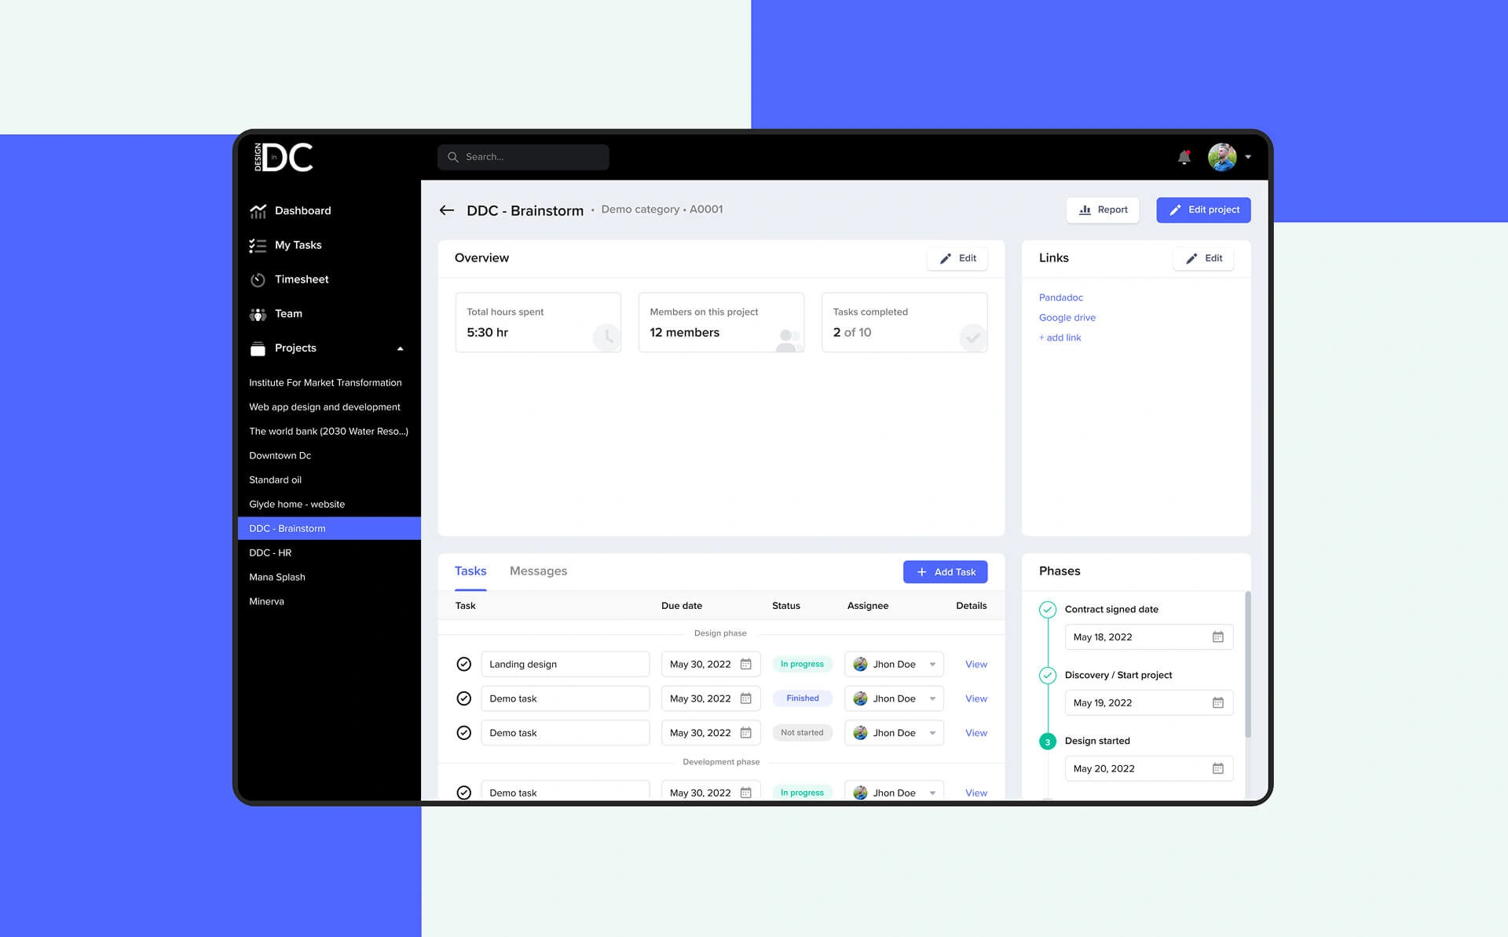Open the Timesheet clock item
This screenshot has height=937, width=1508.
point(302,279)
